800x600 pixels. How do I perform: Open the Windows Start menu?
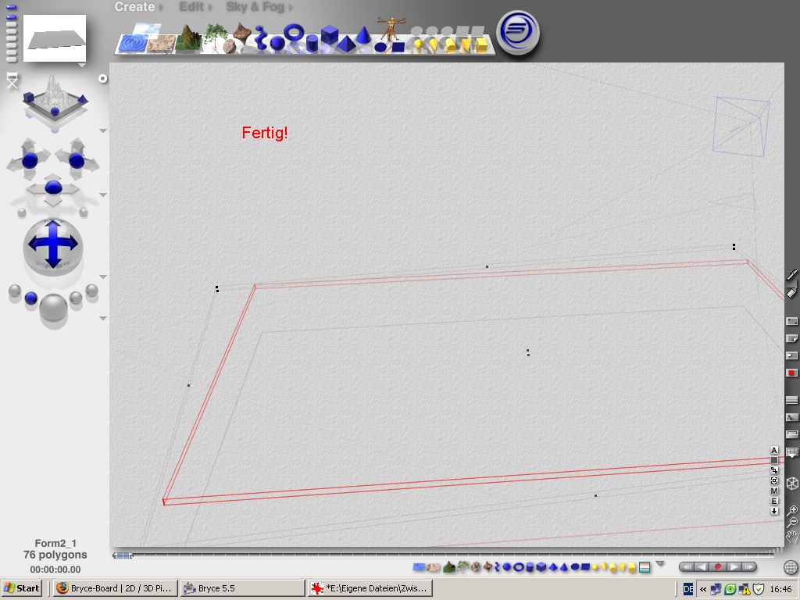pyautogui.click(x=21, y=588)
